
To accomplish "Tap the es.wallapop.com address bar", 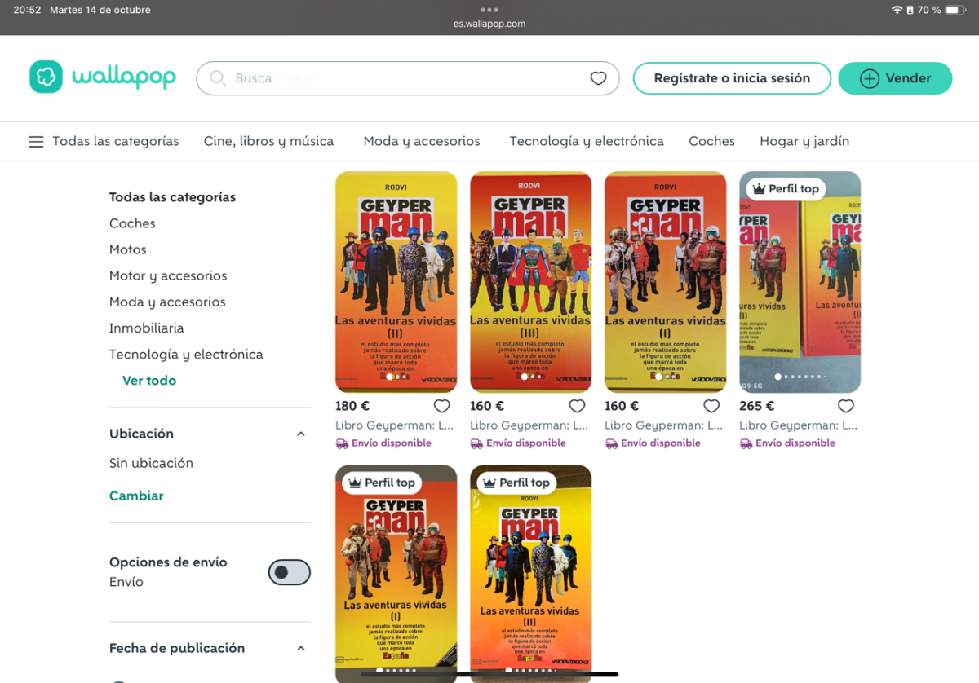I will pyautogui.click(x=489, y=24).
